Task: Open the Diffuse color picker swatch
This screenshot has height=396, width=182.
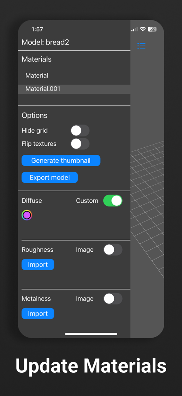Action: [x=27, y=215]
